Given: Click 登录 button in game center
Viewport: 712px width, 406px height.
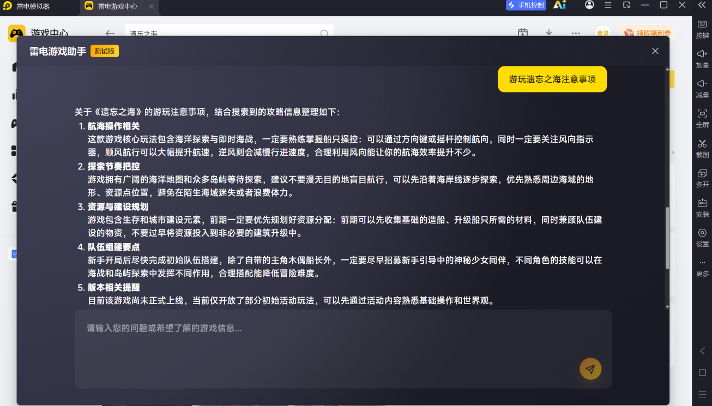Looking at the screenshot, I should 603,33.
